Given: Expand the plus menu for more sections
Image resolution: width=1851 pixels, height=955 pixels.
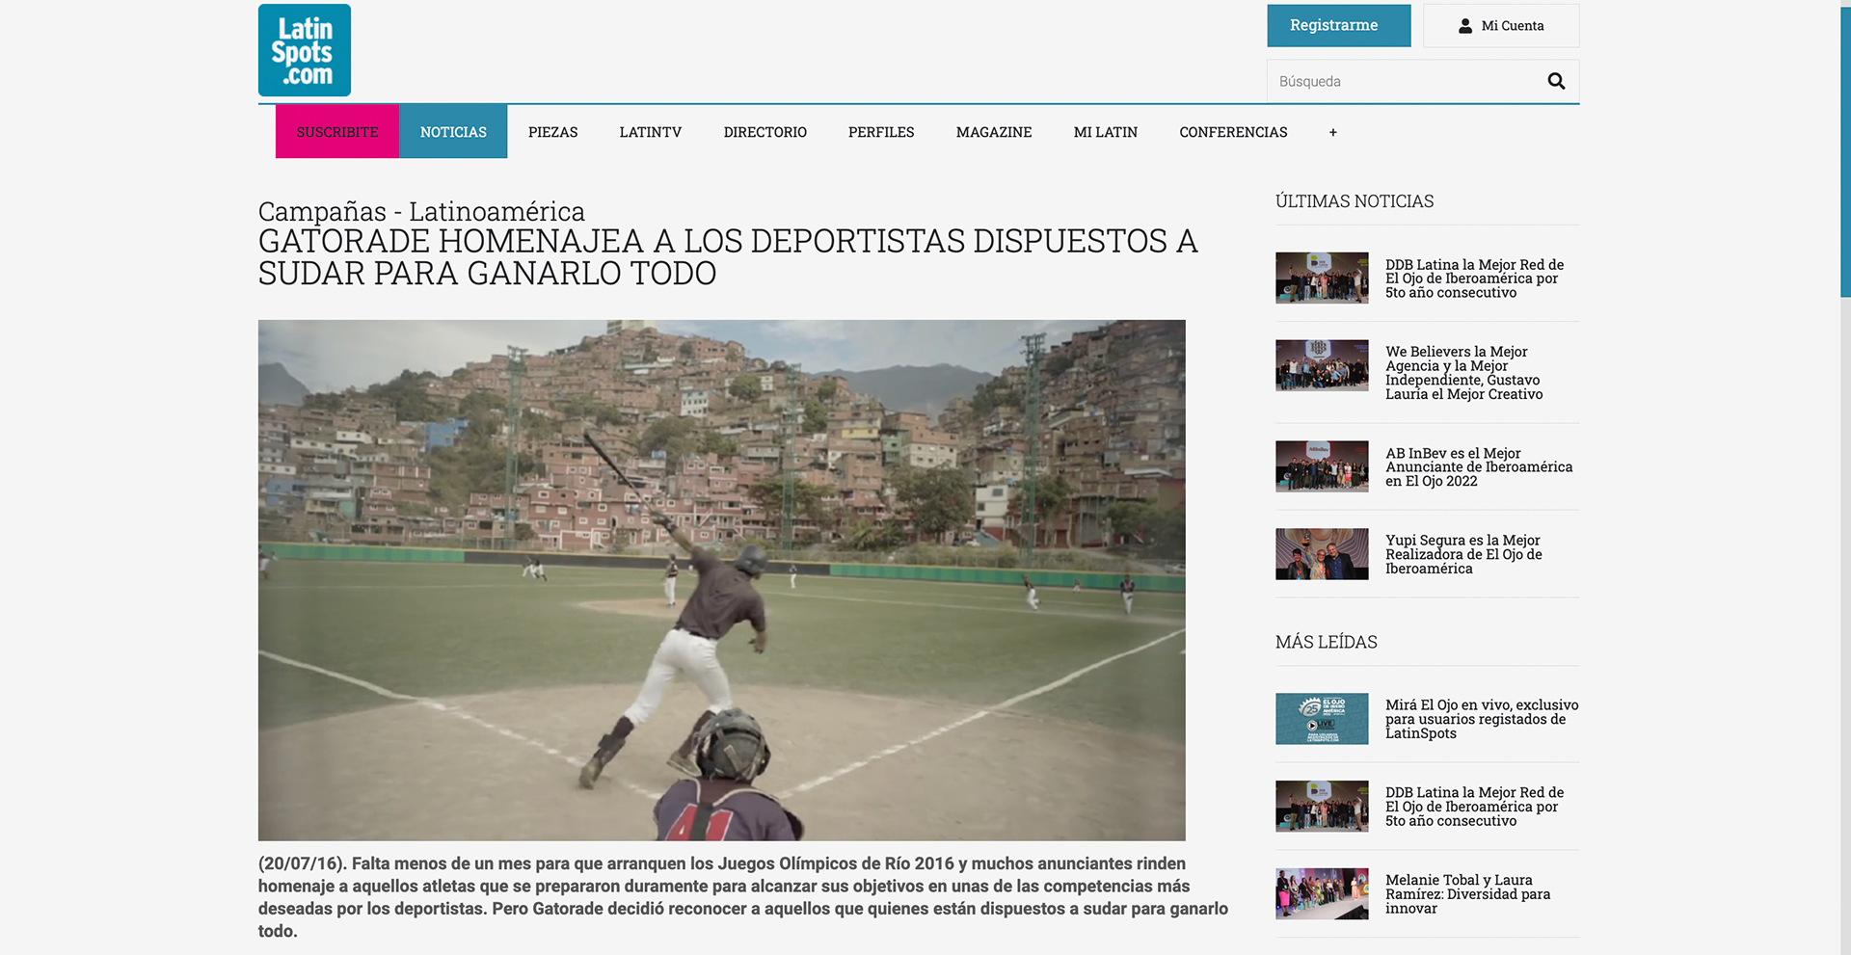Looking at the screenshot, I should point(1333,132).
